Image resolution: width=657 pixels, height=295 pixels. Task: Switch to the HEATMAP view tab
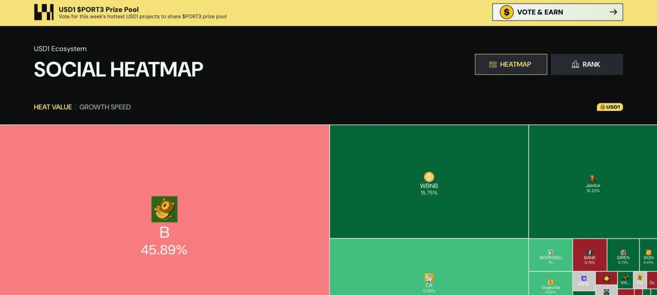tap(510, 64)
